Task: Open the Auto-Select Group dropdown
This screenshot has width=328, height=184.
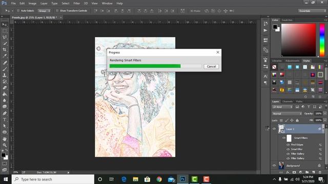Action: (44, 11)
